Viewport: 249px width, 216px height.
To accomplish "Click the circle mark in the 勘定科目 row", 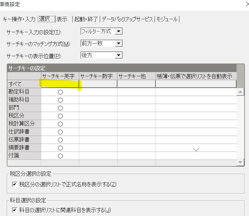I will point(60,92).
